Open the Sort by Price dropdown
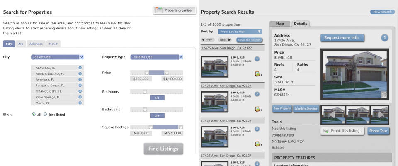 pos(240,32)
